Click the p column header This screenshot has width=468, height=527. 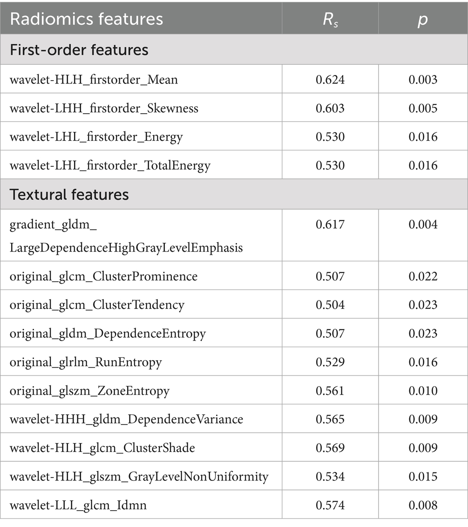[422, 20]
